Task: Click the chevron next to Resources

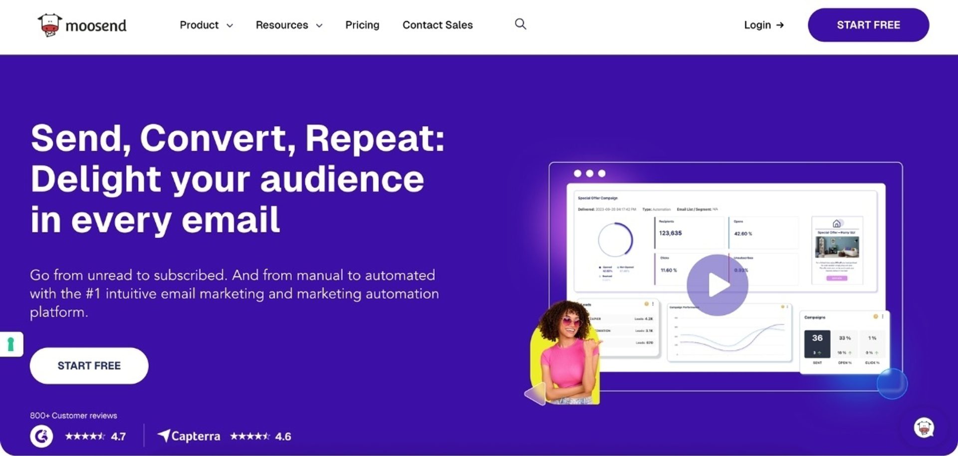Action: [x=319, y=25]
